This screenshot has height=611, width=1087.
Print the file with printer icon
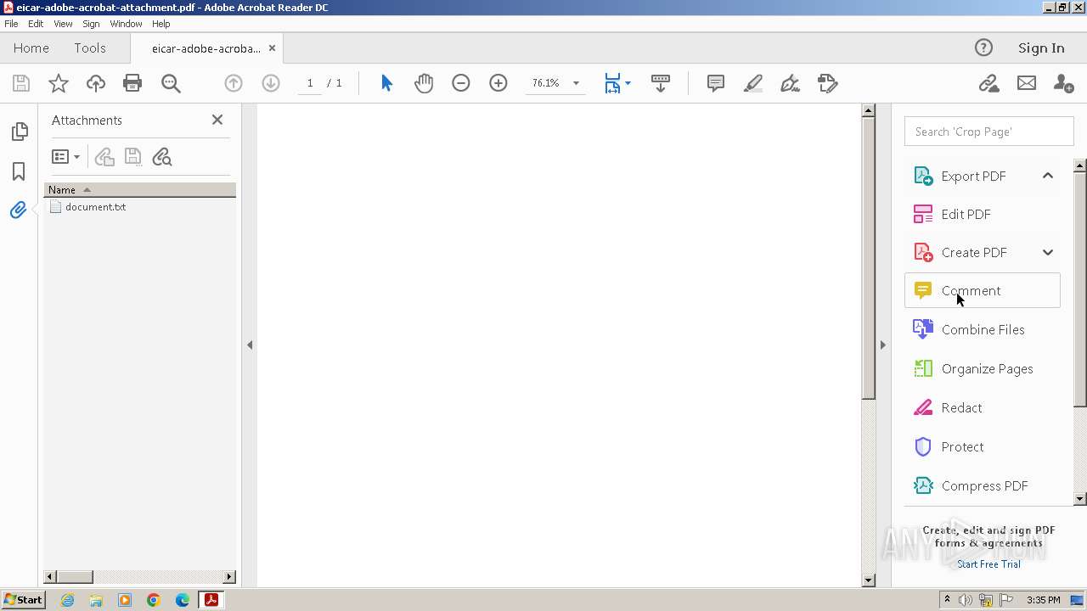pos(132,83)
